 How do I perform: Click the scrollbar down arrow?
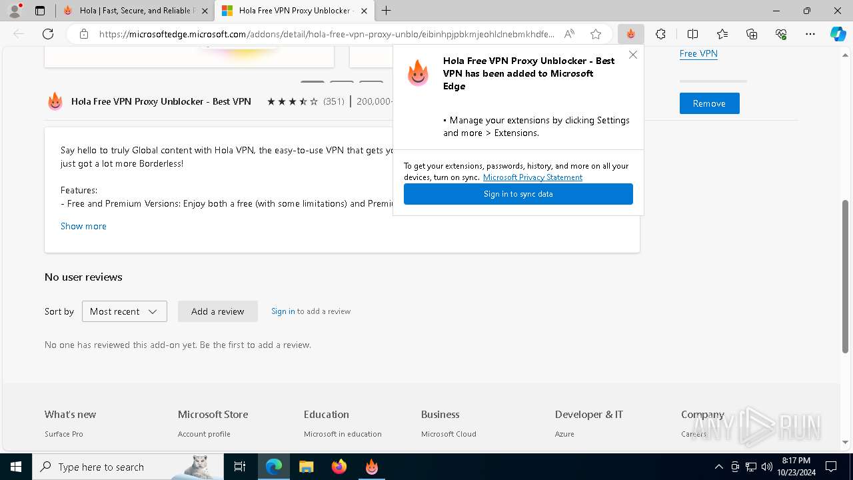point(846,442)
